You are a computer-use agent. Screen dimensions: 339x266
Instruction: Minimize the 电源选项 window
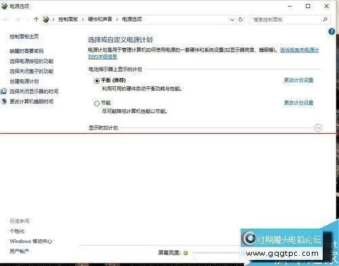tap(290, 6)
